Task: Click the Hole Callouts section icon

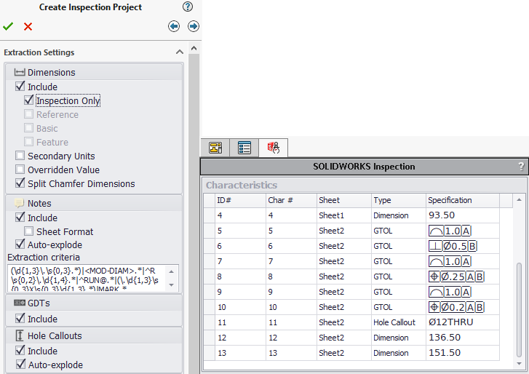Action: [x=20, y=335]
